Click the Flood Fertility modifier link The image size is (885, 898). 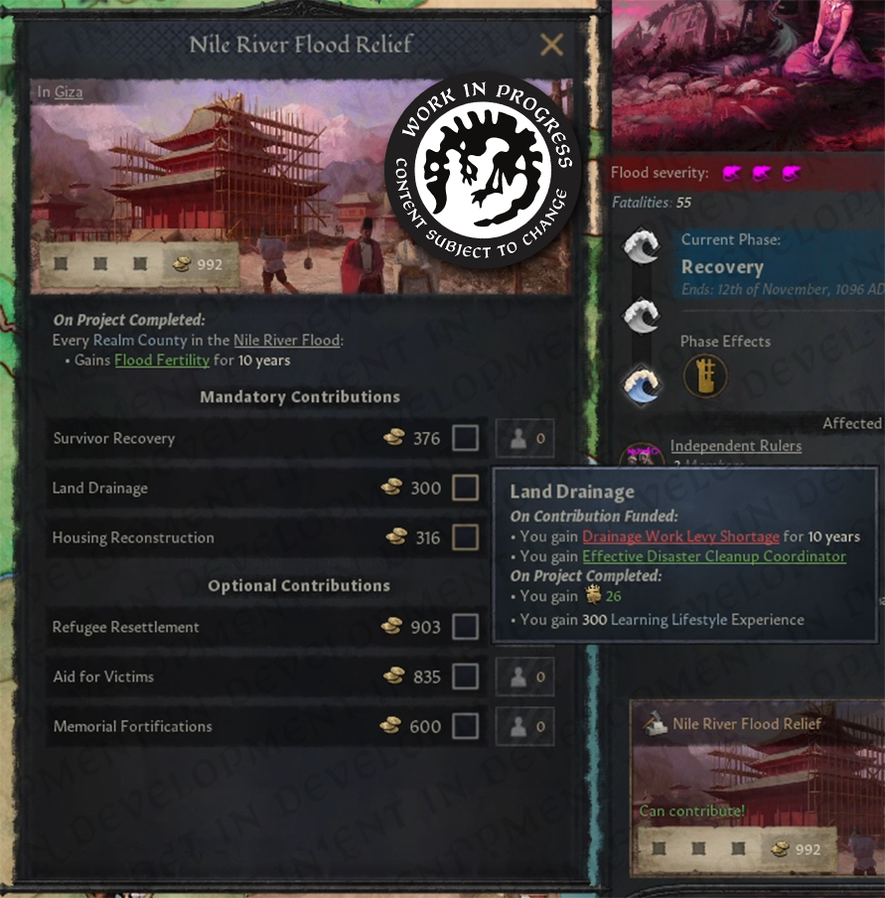pyautogui.click(x=162, y=361)
